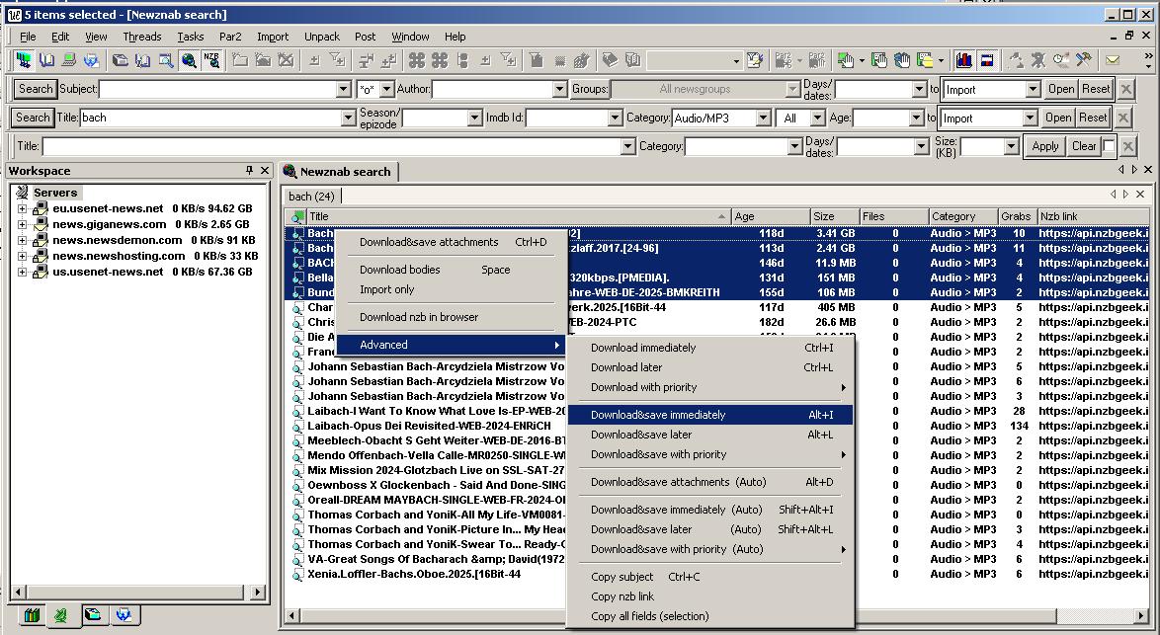This screenshot has height=635, width=1160.
Task: Click the bar chart toolbar icon
Action: tap(963, 60)
